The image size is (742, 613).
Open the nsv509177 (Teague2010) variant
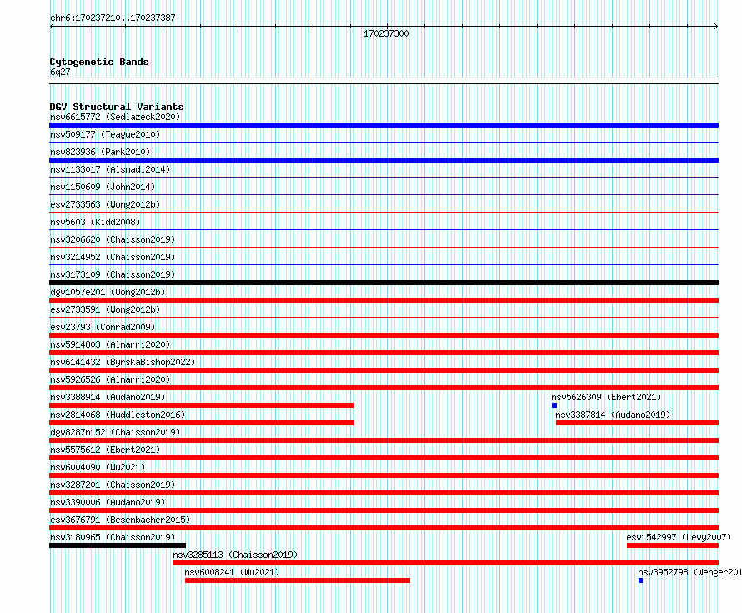pyautogui.click(x=105, y=134)
